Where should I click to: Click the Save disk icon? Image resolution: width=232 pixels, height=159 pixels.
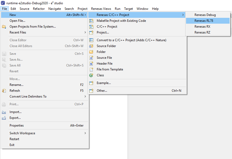[4, 54]
